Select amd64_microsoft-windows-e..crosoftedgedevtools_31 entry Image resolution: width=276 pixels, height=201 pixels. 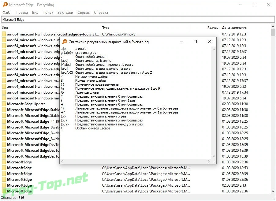pos(53,34)
